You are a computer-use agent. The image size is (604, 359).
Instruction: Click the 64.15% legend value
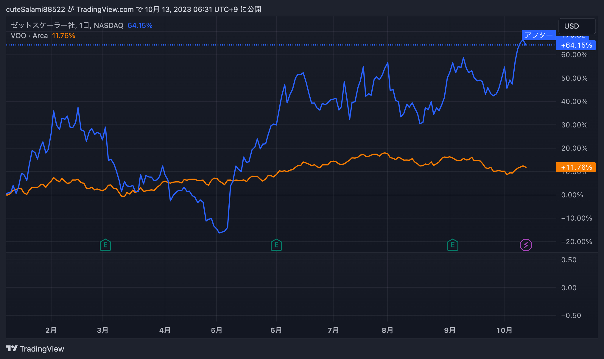140,26
